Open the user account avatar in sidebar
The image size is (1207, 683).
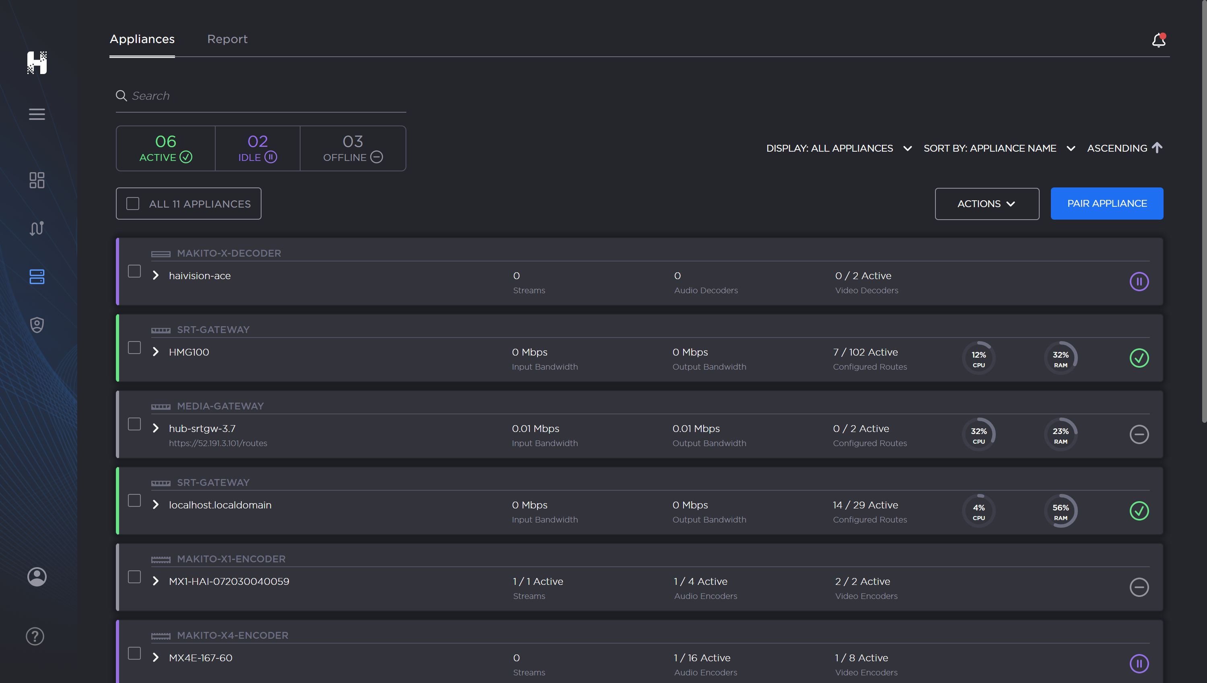click(x=37, y=576)
